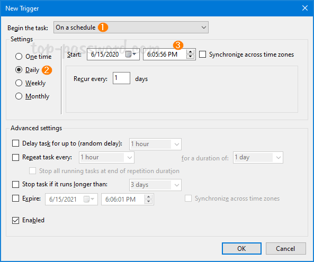Expand the random delay 1 hour dropdown

point(155,144)
